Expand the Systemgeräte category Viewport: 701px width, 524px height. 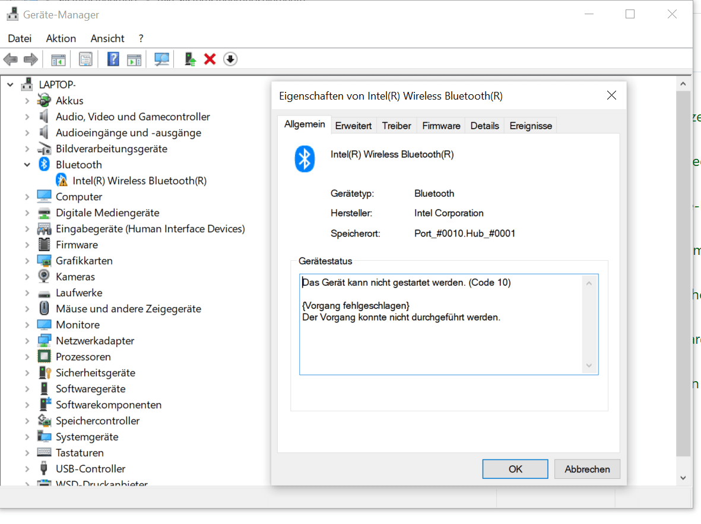tap(27, 436)
